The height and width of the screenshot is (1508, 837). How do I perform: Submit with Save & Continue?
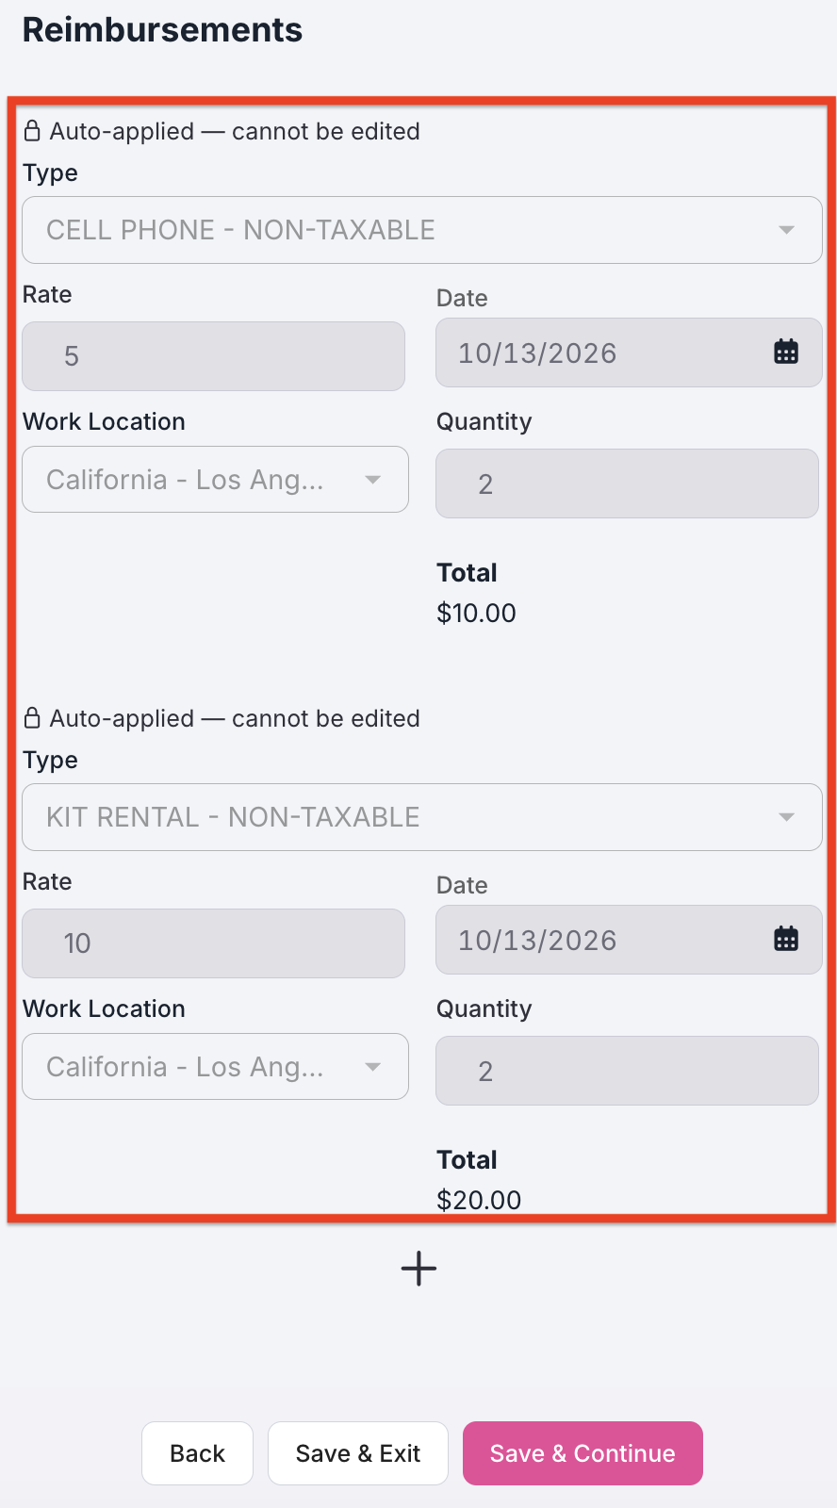[x=583, y=1453]
